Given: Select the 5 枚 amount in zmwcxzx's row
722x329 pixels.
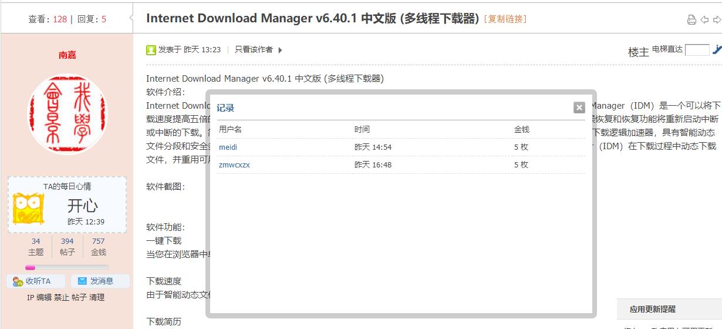Looking at the screenshot, I should coord(521,164).
